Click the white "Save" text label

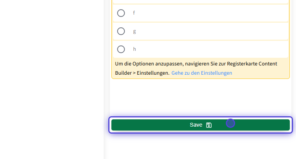[196, 125]
